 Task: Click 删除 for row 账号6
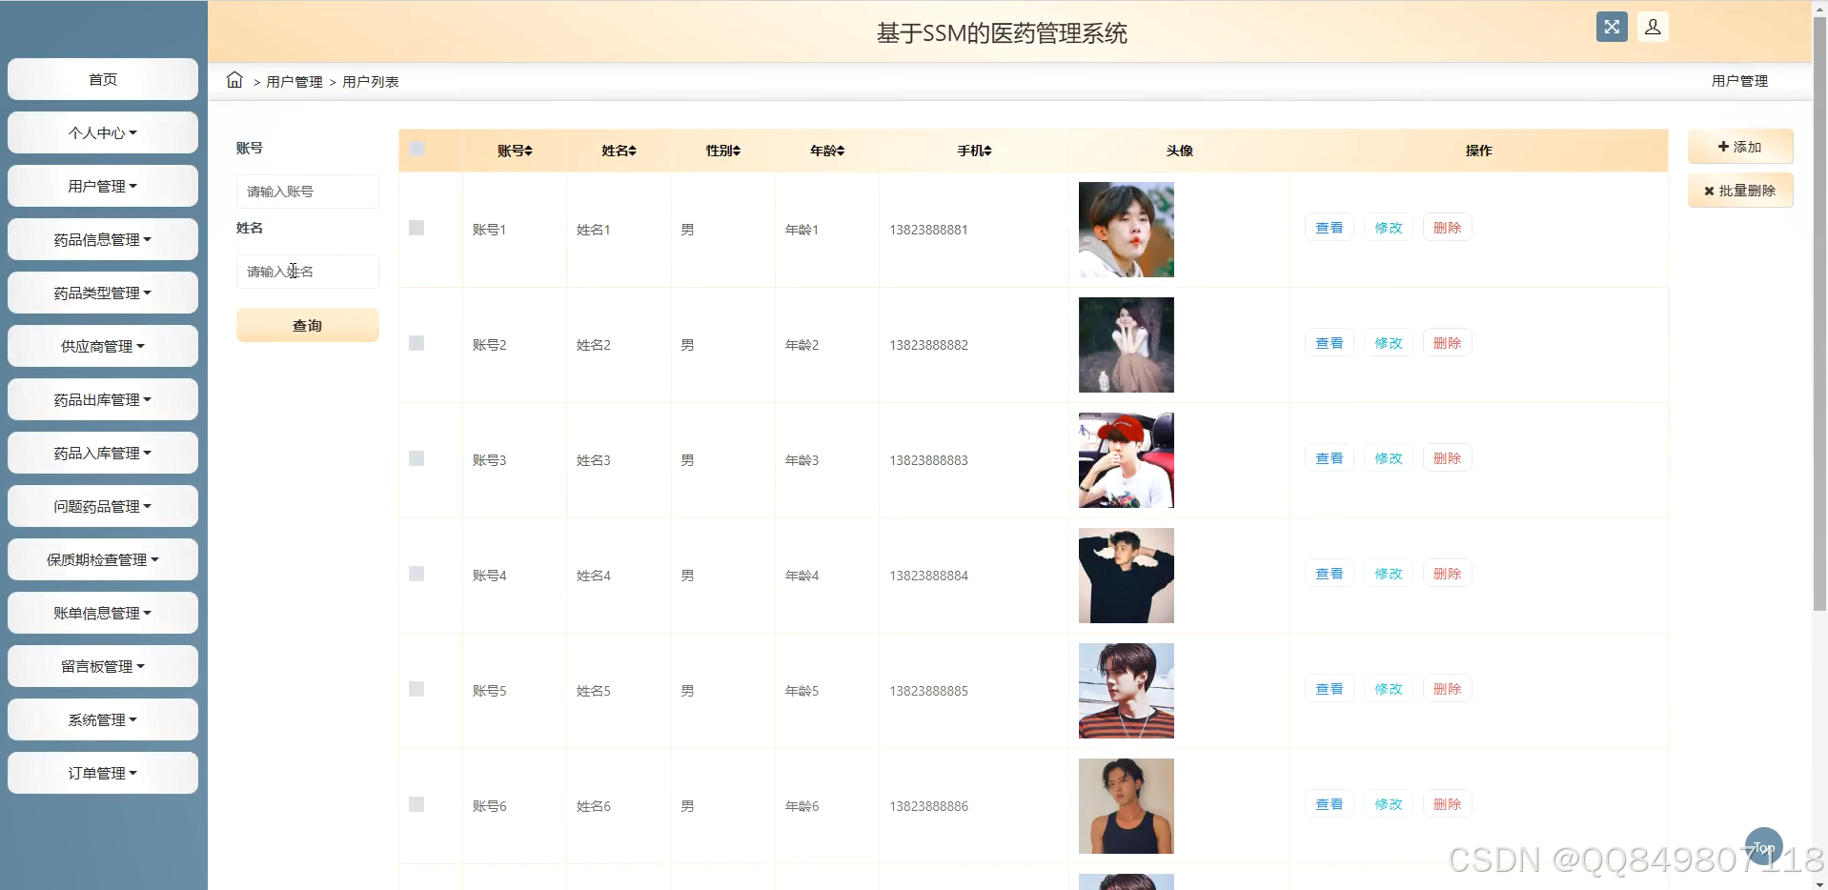point(1447,804)
